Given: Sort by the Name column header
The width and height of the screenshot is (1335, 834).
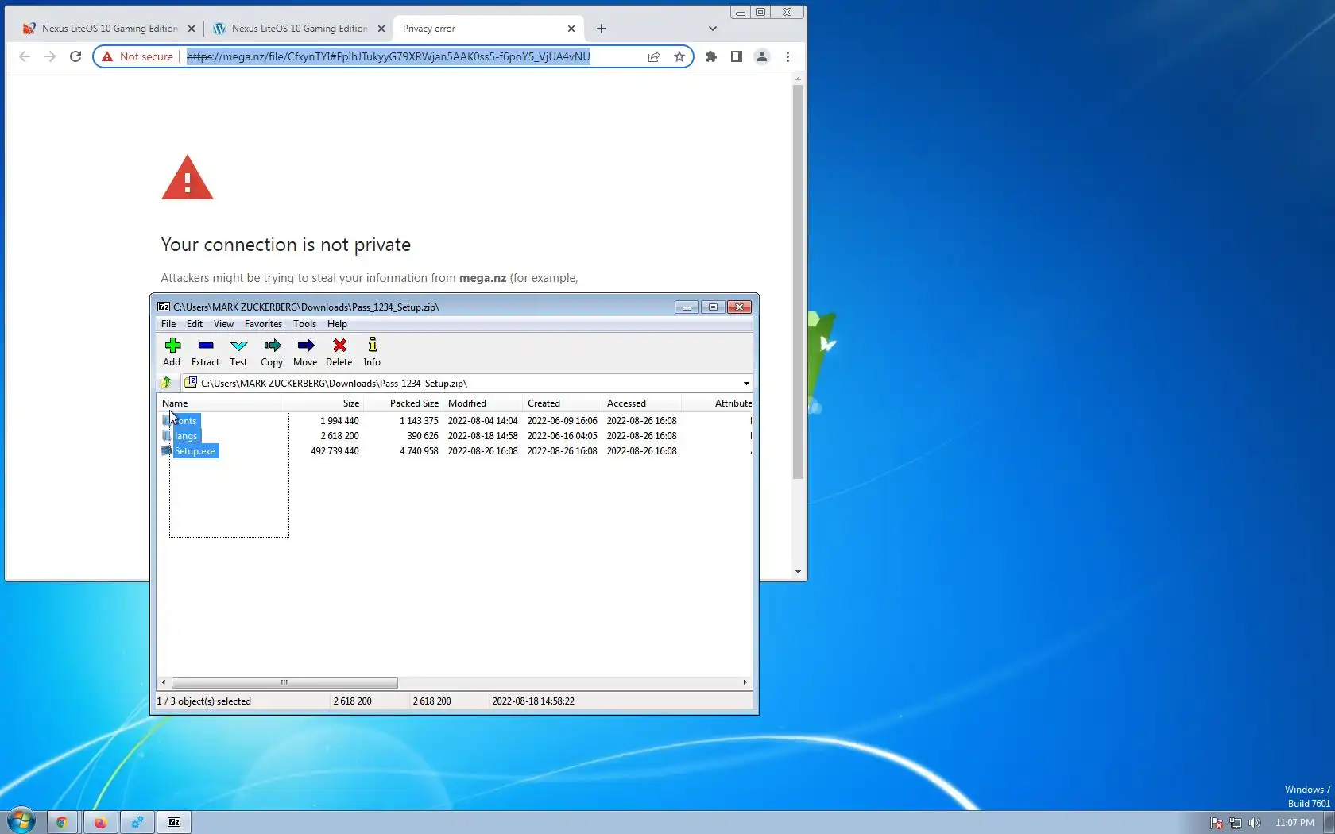Looking at the screenshot, I should tap(220, 403).
